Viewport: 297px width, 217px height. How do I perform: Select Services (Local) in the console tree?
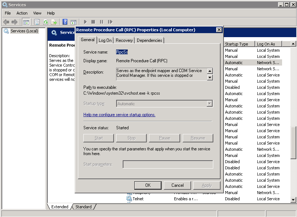pos(24,31)
